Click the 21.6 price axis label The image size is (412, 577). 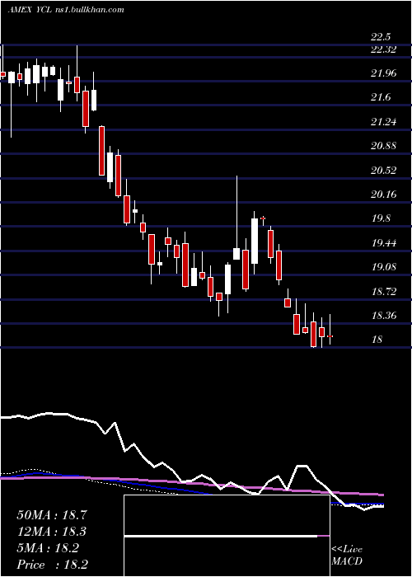[381, 98]
